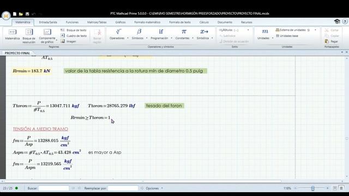Screen dimensions: 349x196
Task: Insert a Bloque de texto
Action: [x=74, y=30]
